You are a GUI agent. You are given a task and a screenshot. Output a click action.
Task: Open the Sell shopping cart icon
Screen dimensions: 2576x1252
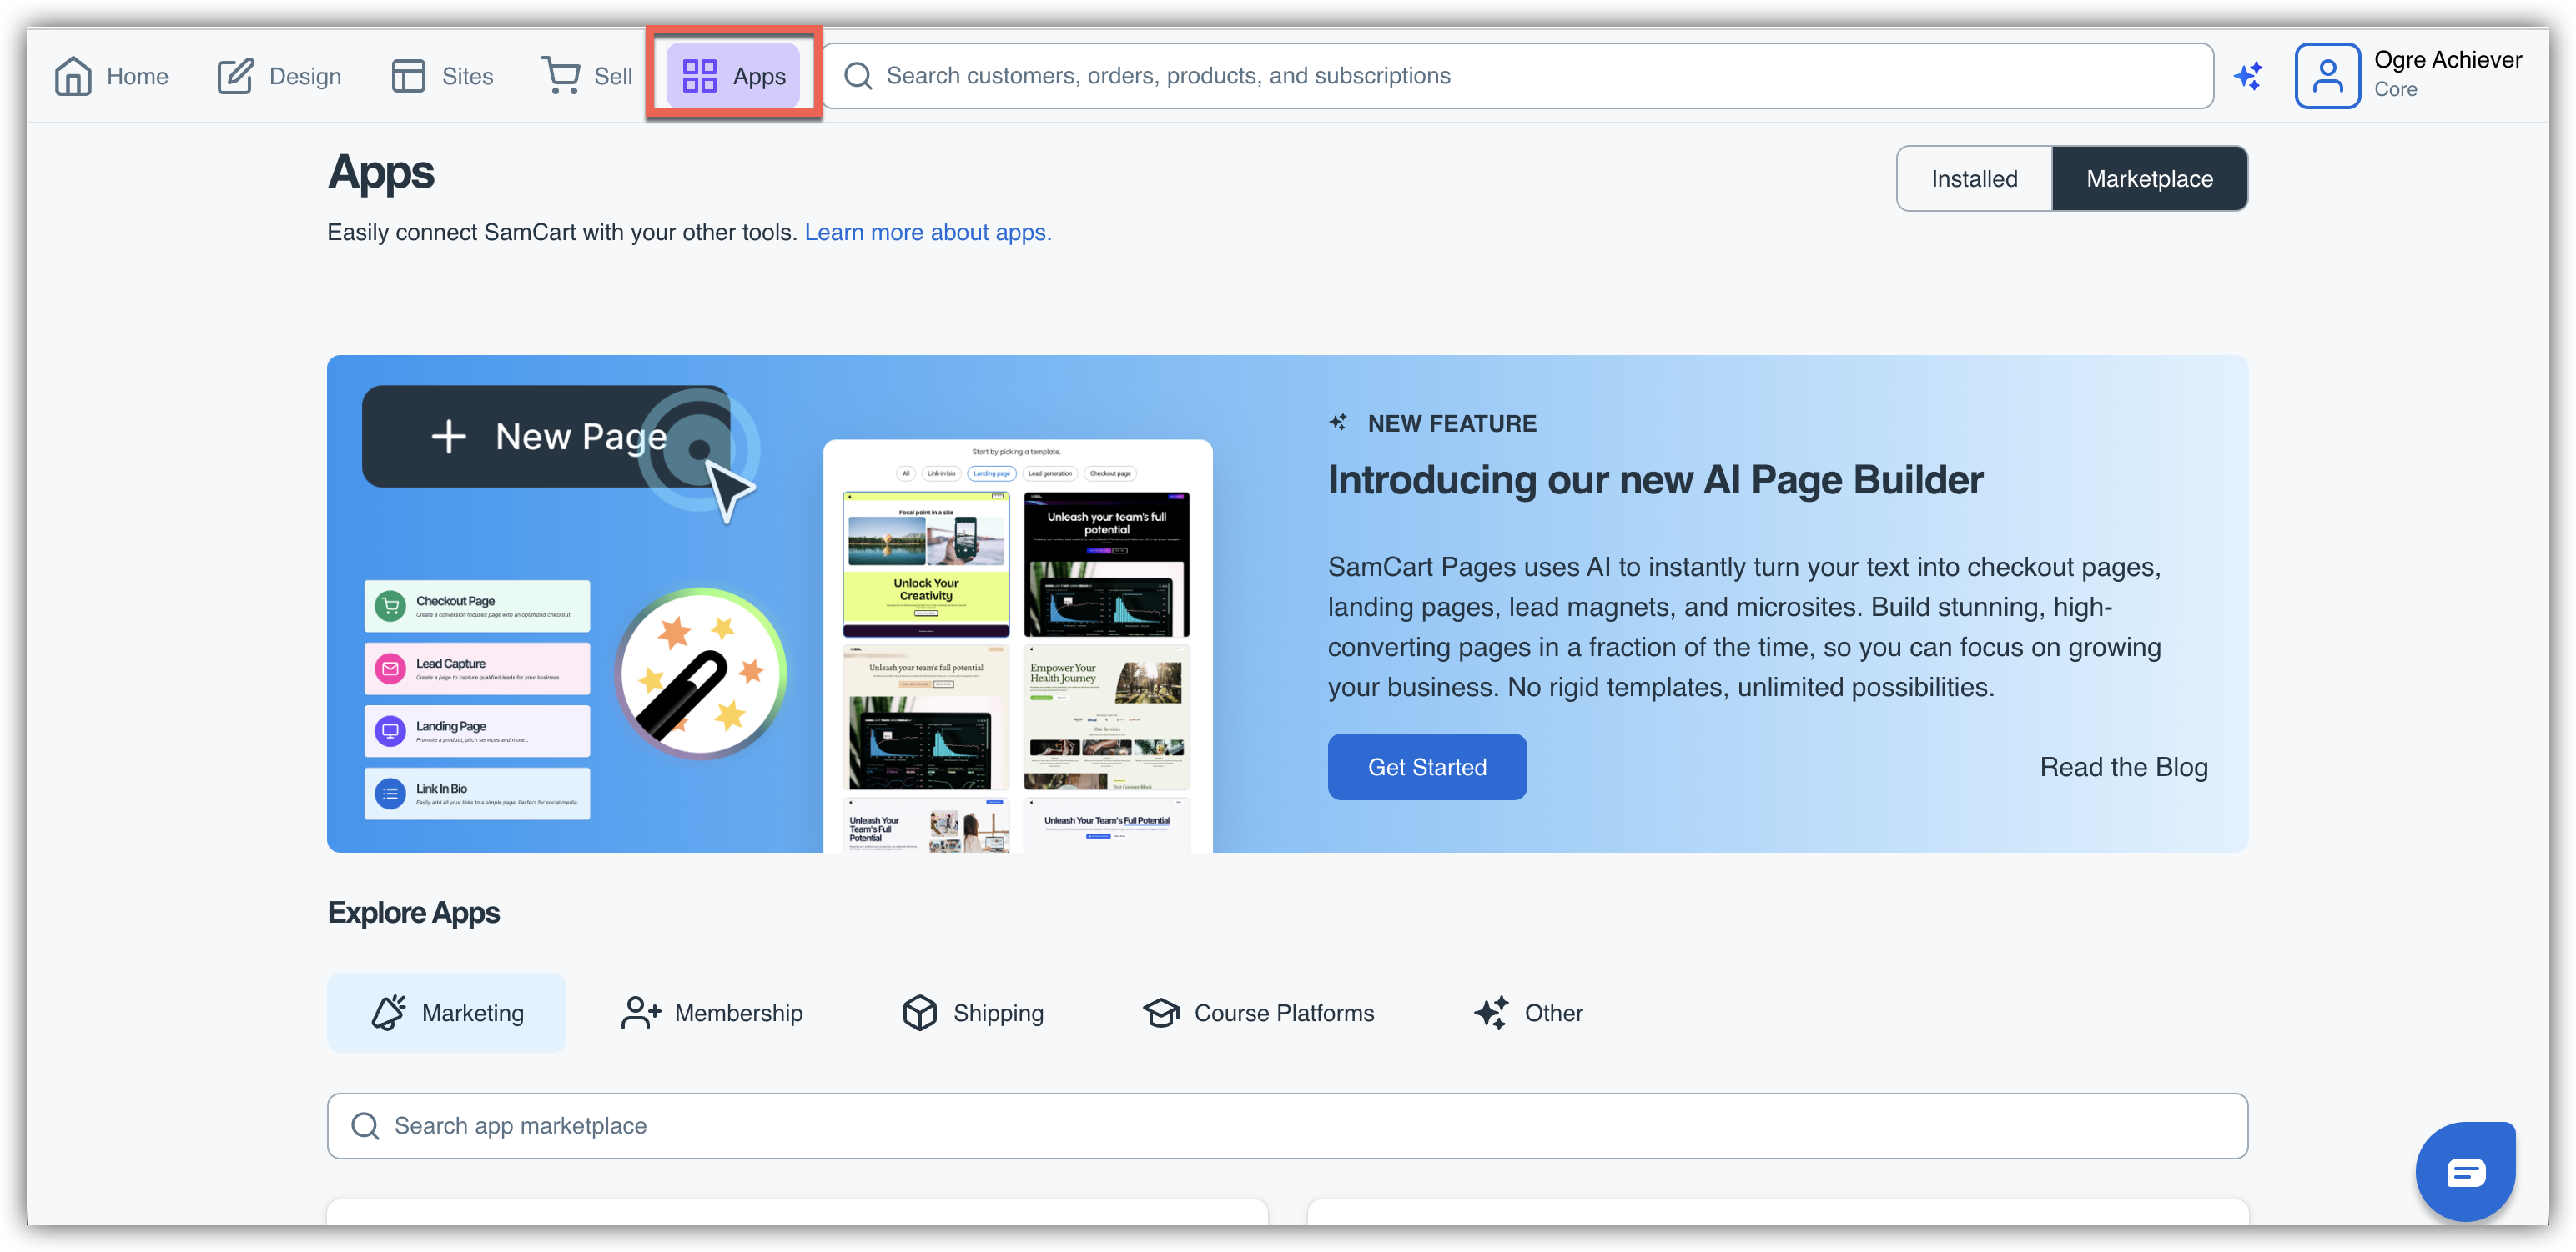point(561,75)
